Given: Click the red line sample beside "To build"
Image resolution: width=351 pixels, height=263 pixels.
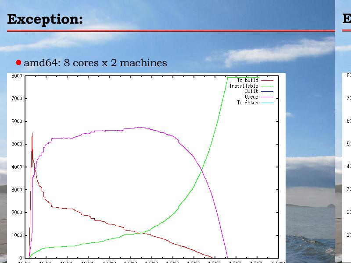Looking at the screenshot, I should tap(267, 80).
